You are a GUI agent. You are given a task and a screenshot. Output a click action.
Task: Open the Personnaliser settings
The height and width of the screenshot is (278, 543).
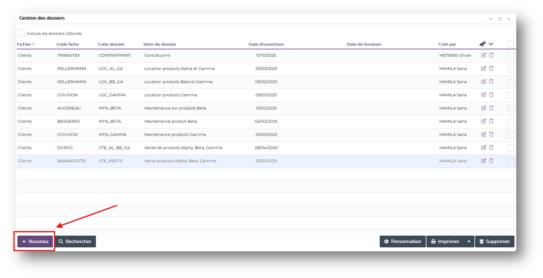[402, 241]
